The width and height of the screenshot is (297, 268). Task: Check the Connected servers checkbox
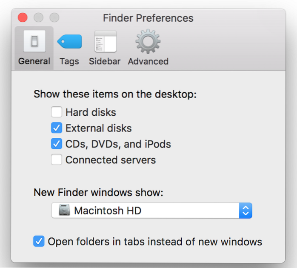57,160
